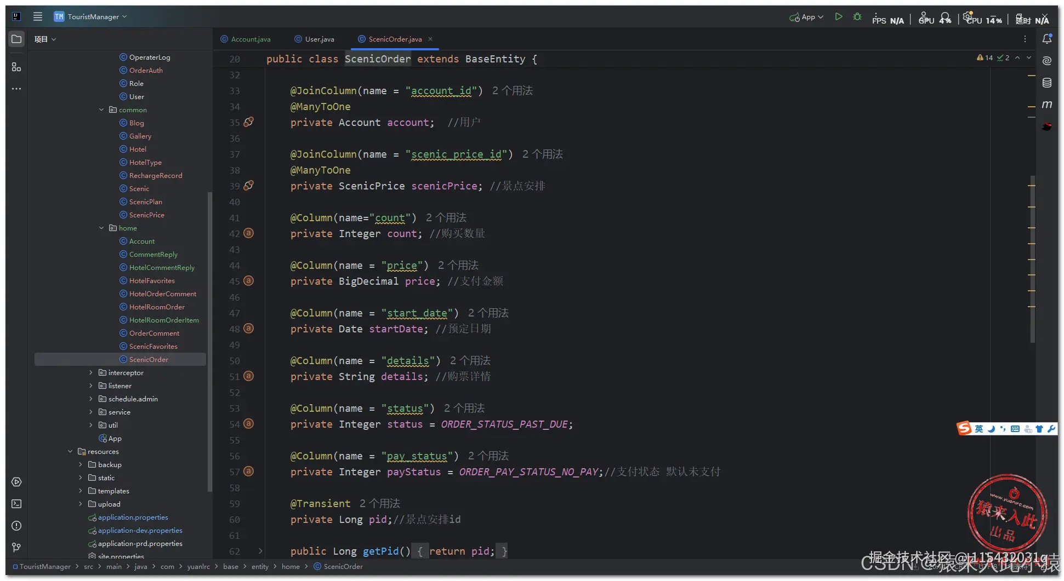This screenshot has height=581, width=1064.
Task: Click the '2 个用法' hint after account_id
Action: coord(513,91)
